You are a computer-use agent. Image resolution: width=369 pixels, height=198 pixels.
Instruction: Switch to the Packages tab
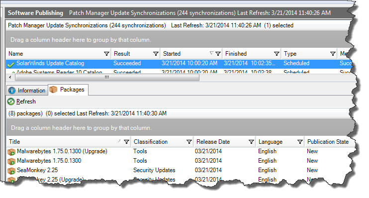68,90
